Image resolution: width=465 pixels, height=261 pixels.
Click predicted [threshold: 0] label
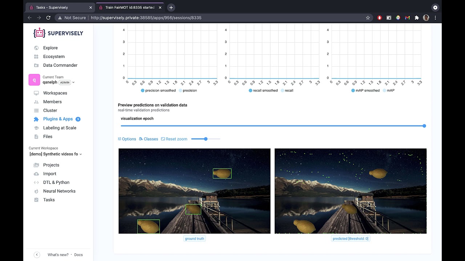[x=351, y=239]
